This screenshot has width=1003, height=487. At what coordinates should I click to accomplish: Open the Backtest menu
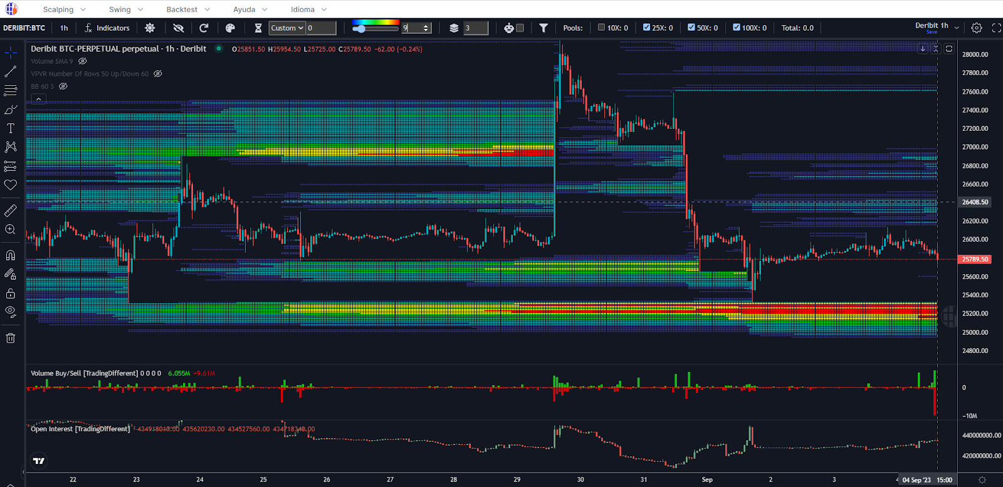188,9
